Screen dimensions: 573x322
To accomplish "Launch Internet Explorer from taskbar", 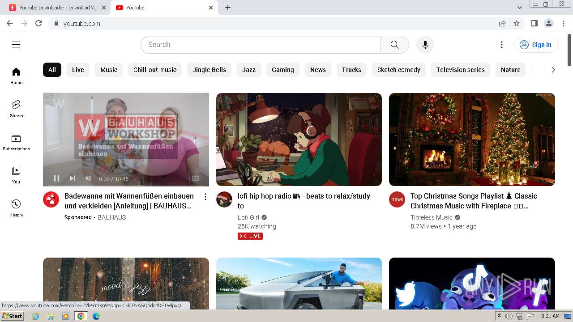I will click(35, 316).
